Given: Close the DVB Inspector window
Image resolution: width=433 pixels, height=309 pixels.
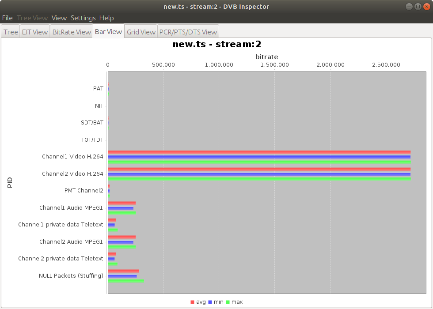Looking at the screenshot, I should click(427, 7).
